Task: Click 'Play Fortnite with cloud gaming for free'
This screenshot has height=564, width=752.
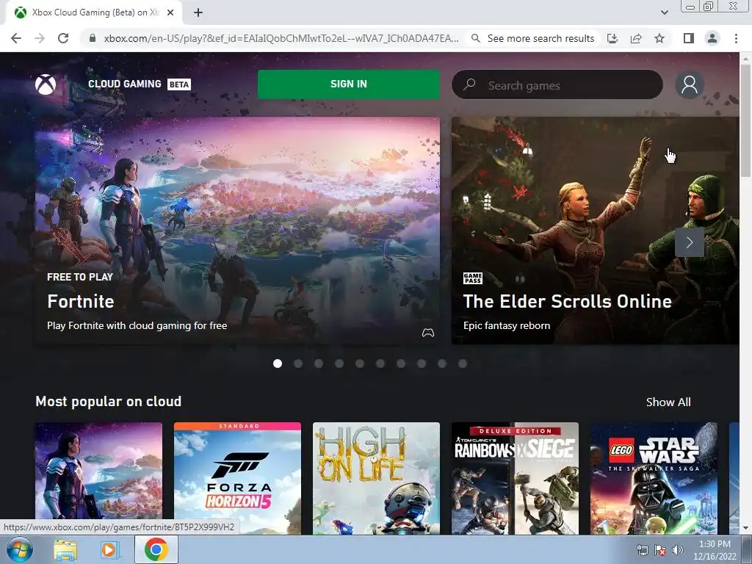Action: click(137, 325)
